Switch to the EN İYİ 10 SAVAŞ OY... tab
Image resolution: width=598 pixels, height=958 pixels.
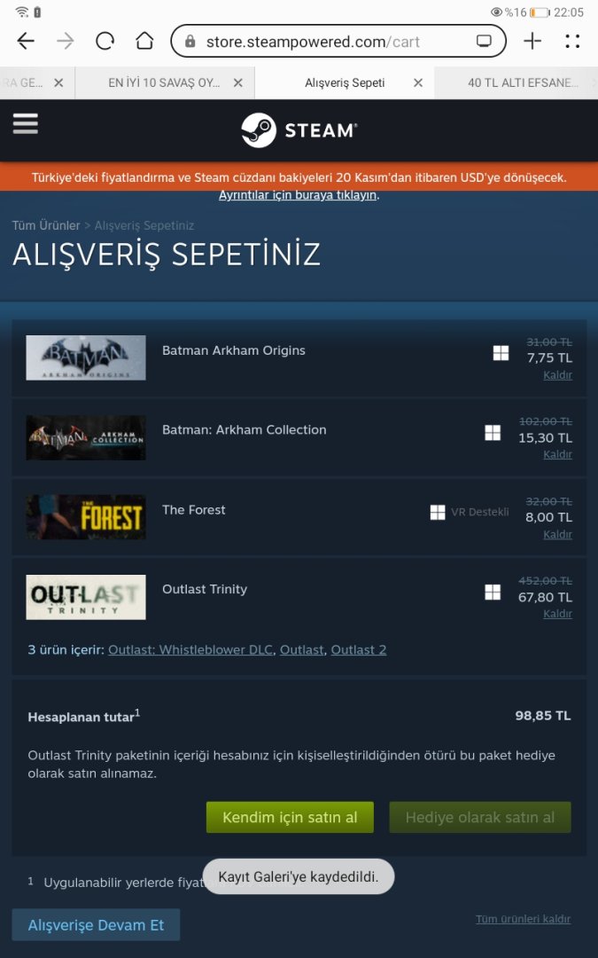tap(164, 82)
